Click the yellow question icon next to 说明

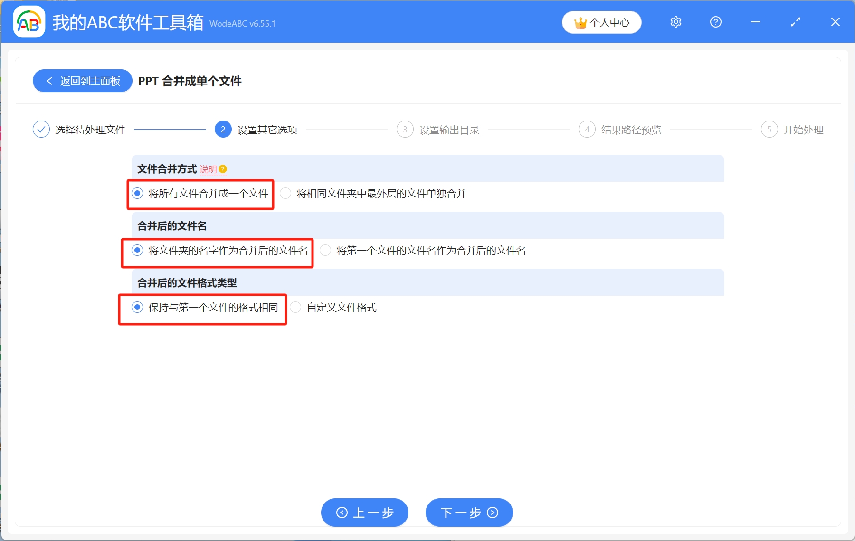tap(223, 169)
